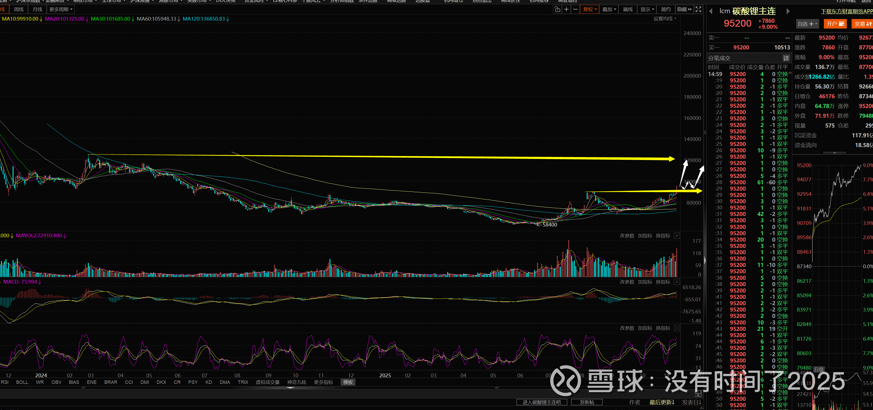Screen dimensions: 873x410
Task: Go to next contract arrow
Action: pyautogui.click(x=788, y=11)
